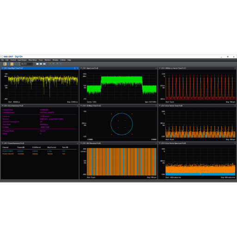Open the Window menu
Viewport: 237px width, 237px height.
click(x=56, y=60)
